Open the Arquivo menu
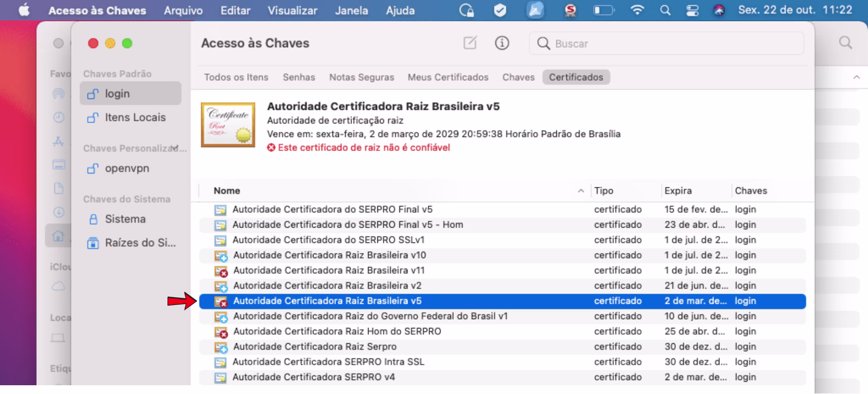 coord(183,11)
